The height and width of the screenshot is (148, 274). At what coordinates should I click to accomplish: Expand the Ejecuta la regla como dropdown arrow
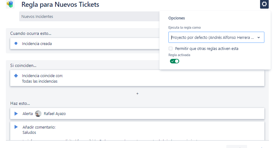pos(259,37)
